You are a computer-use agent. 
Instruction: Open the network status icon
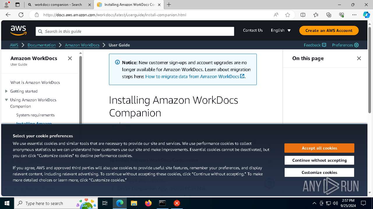[x=328, y=203]
